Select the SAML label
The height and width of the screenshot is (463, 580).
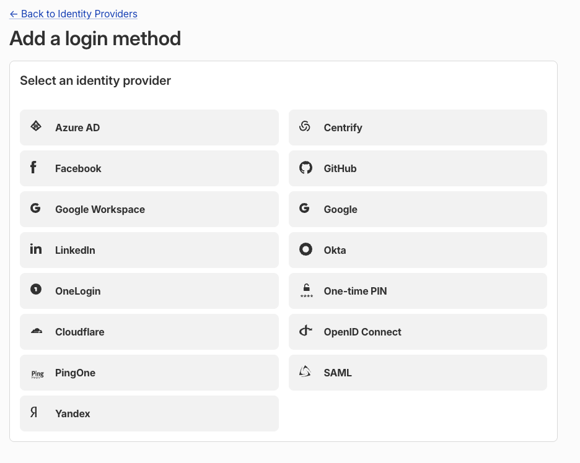pyautogui.click(x=337, y=373)
